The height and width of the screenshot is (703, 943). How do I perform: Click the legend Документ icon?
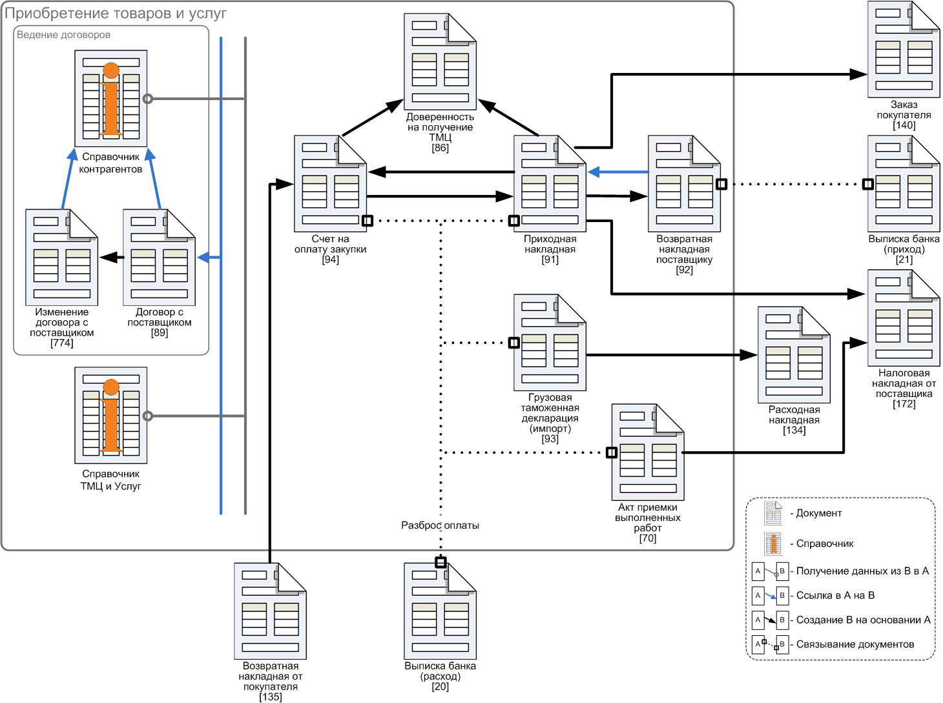pyautogui.click(x=773, y=513)
